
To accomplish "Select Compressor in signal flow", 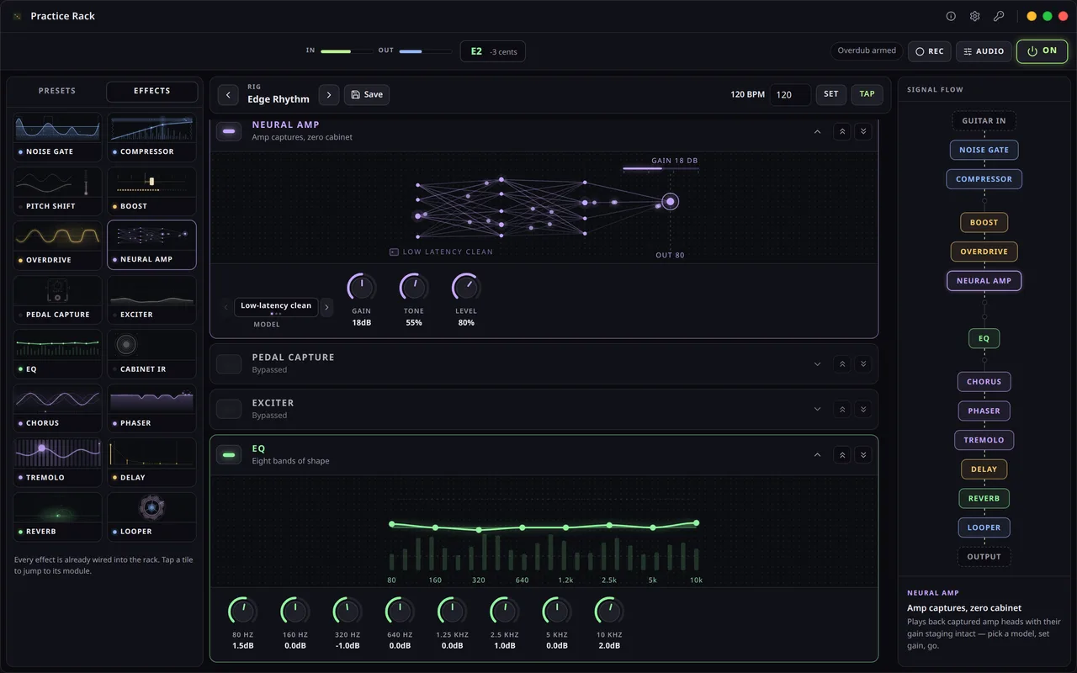I will 984,179.
